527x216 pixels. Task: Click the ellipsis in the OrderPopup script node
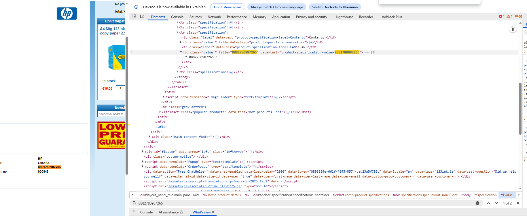[x=254, y=167]
